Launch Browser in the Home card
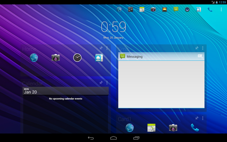Screen dimensions: 227x142 (34, 58)
